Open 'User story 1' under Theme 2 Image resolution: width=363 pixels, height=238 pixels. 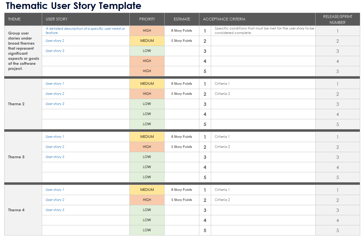point(55,84)
